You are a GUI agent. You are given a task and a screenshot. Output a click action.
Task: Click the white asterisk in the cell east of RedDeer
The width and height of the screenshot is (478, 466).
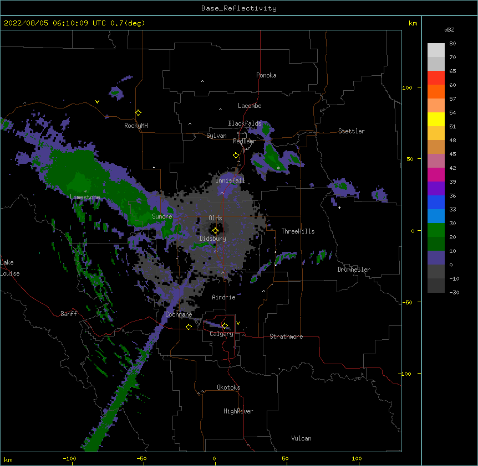click(x=278, y=168)
